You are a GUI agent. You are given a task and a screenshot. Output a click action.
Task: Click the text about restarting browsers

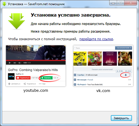pos(76,24)
